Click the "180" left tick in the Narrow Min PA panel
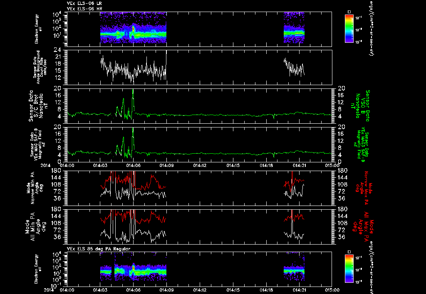426x294 pixels. 56,170
